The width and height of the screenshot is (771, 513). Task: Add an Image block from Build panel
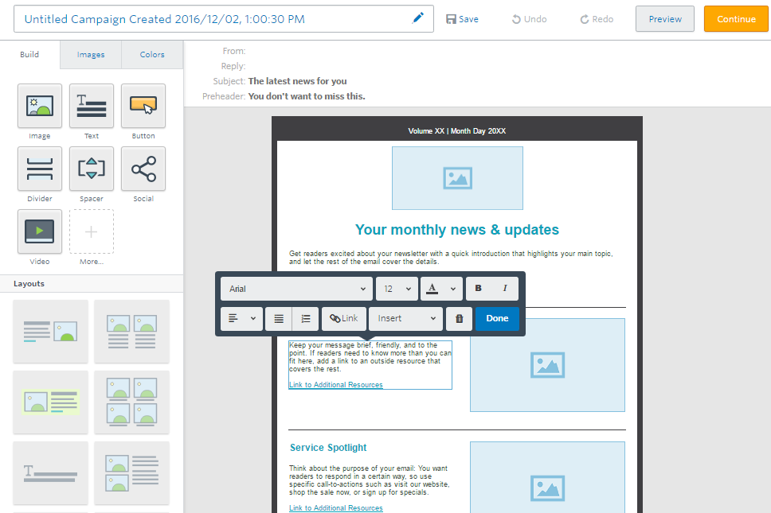(x=40, y=106)
